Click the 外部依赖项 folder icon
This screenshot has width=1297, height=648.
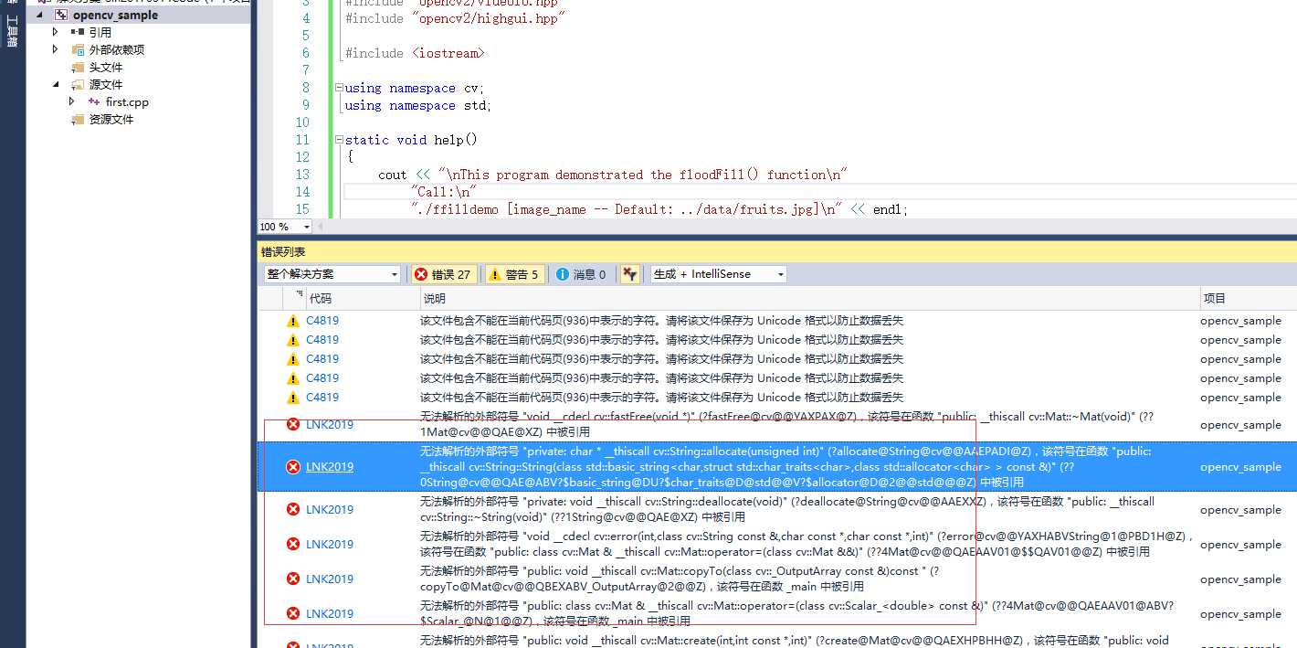point(78,49)
